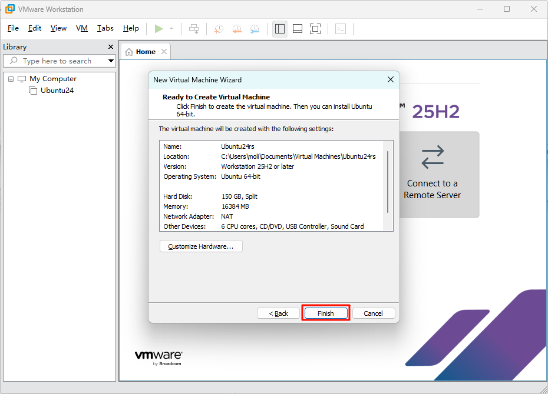Close the New Virtual Machine Wizard dialog
The image size is (548, 394).
click(x=391, y=79)
